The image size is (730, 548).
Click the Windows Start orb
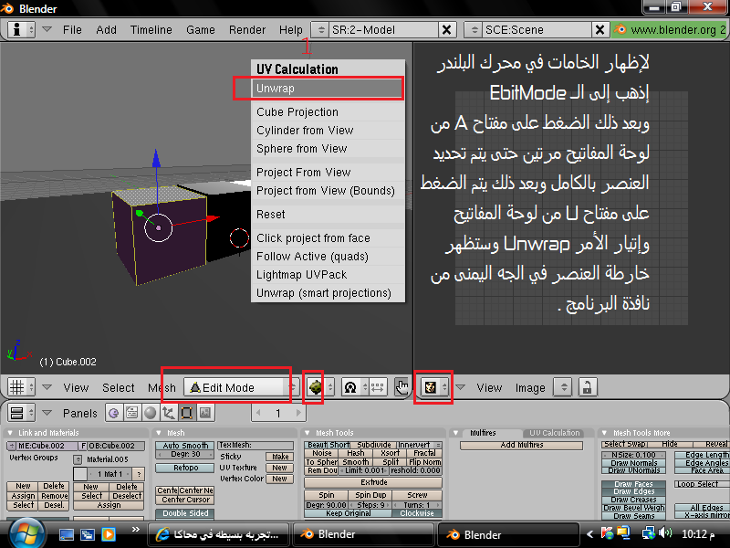point(27,534)
